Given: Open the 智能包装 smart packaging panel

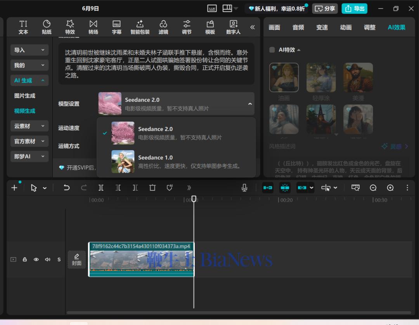Looking at the screenshot, I should pos(140,27).
